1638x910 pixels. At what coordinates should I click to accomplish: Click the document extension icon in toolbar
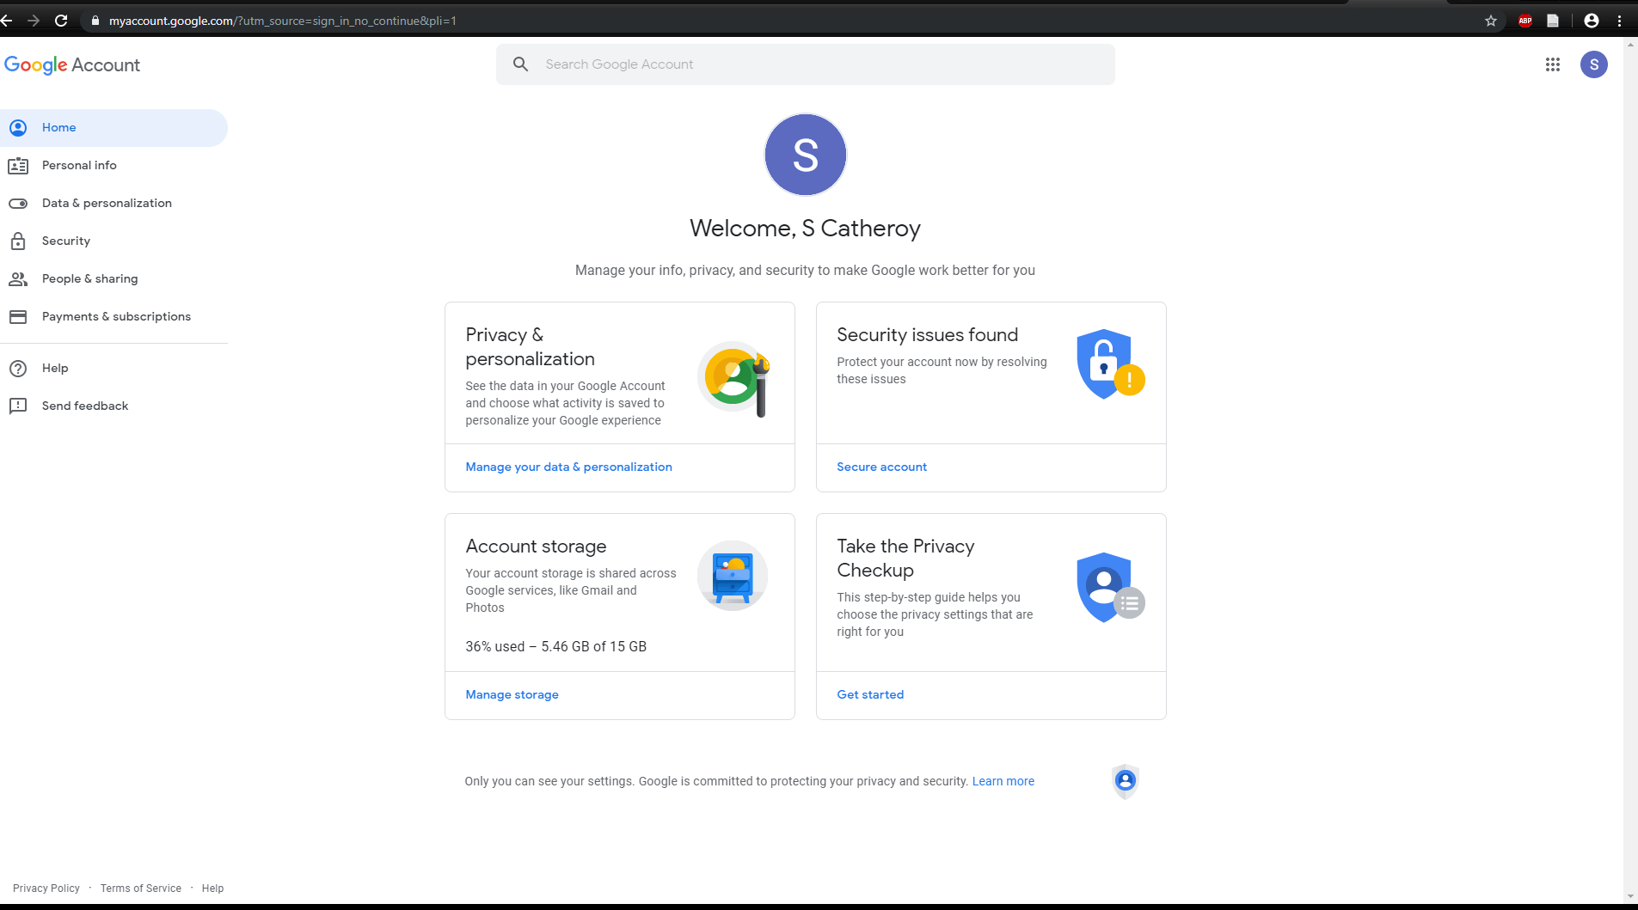coord(1553,21)
